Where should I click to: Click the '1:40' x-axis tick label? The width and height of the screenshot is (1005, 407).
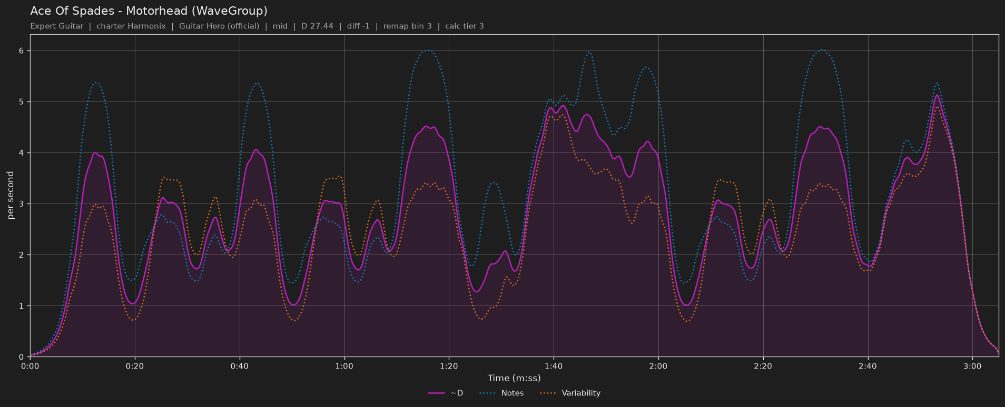(554, 366)
